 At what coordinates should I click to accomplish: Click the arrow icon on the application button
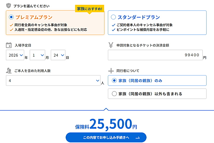pyautogui.click(x=137, y=138)
